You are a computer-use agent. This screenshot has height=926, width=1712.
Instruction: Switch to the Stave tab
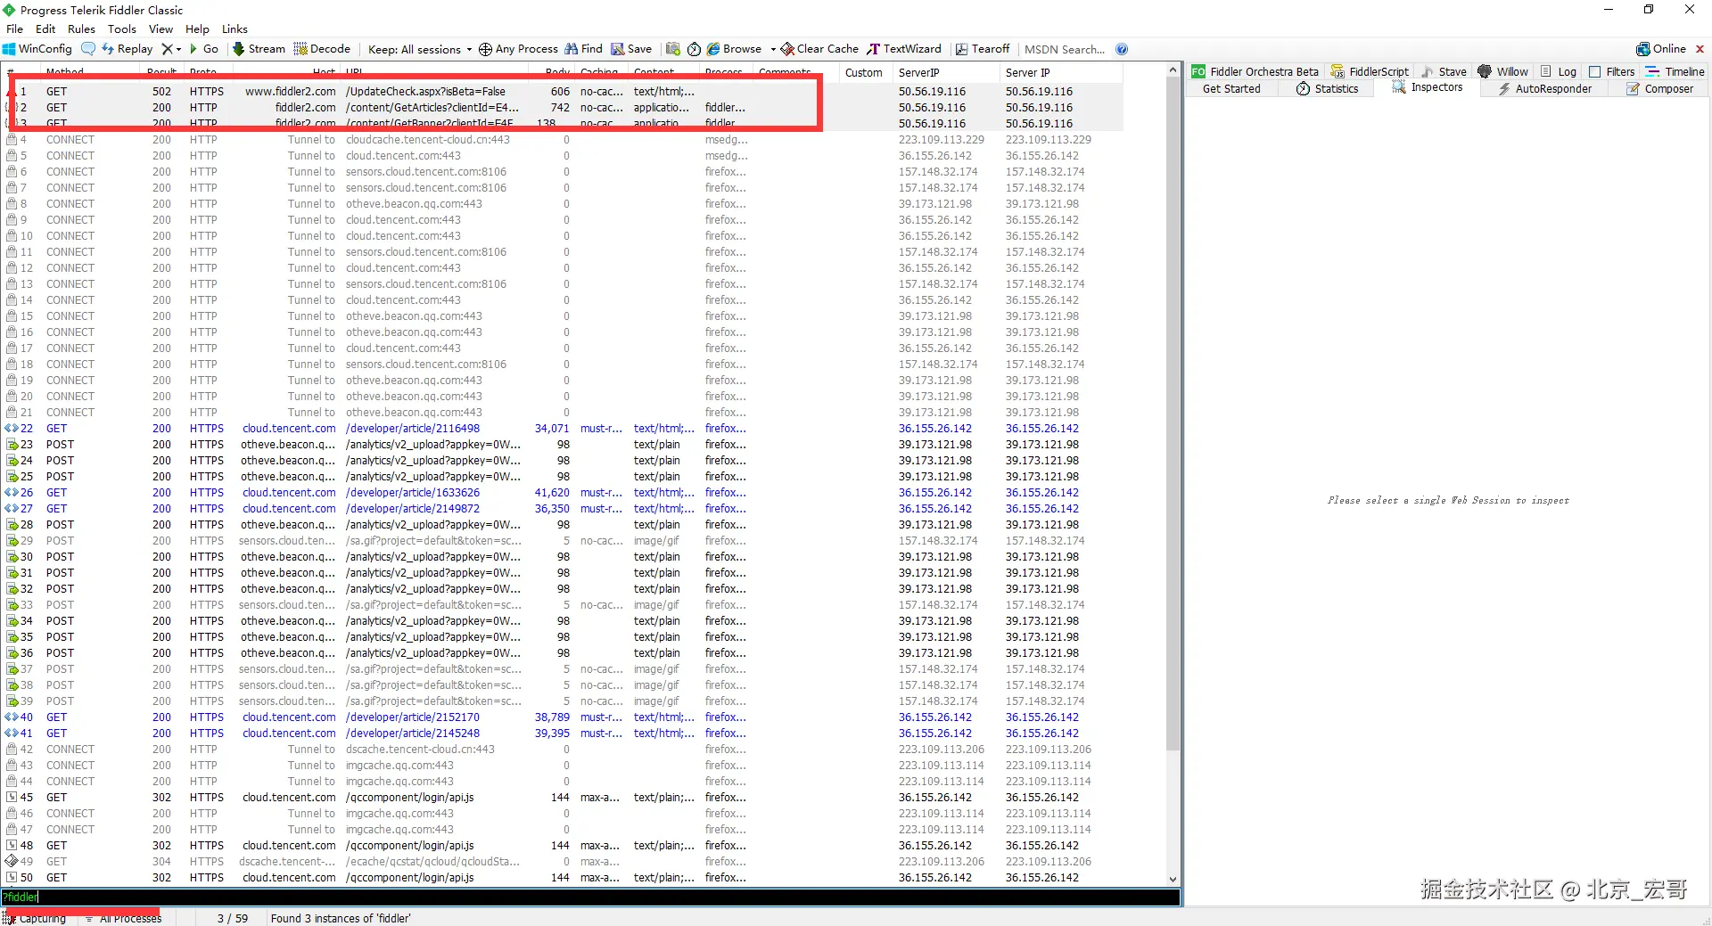point(1444,71)
